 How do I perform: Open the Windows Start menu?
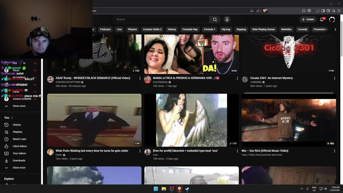point(156,189)
